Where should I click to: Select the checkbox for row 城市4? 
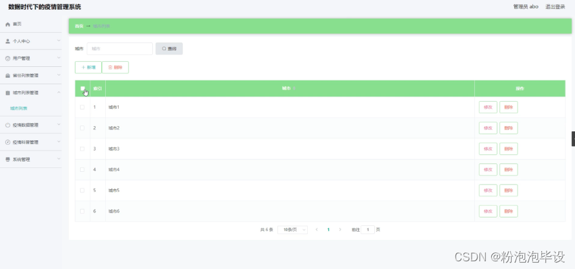82,169
